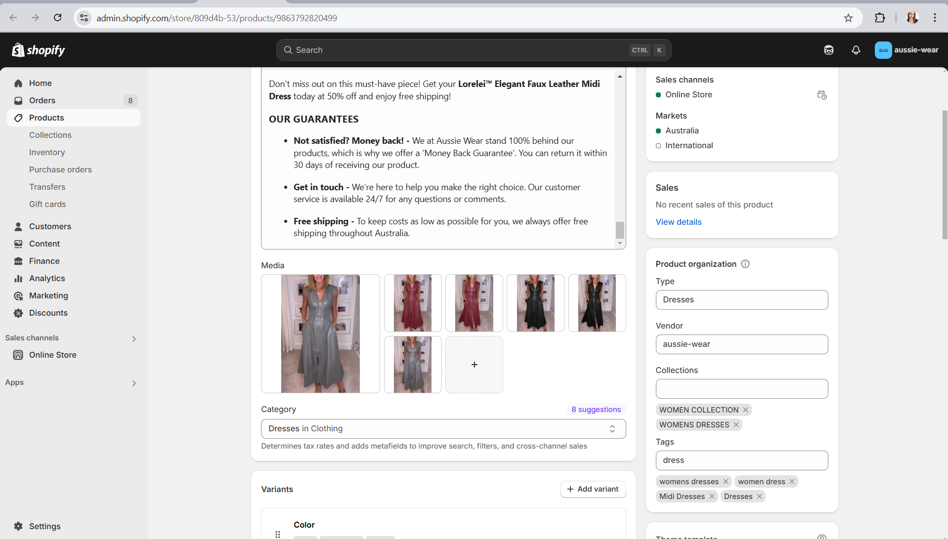Open the browser extensions puzzle icon
The height and width of the screenshot is (539, 948).
click(880, 18)
